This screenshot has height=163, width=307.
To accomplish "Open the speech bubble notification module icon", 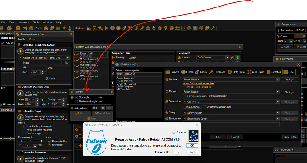I will 201,28.
